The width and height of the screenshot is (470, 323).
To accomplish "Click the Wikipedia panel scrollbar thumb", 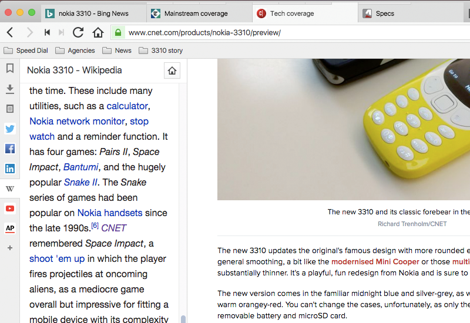I will tap(183, 319).
